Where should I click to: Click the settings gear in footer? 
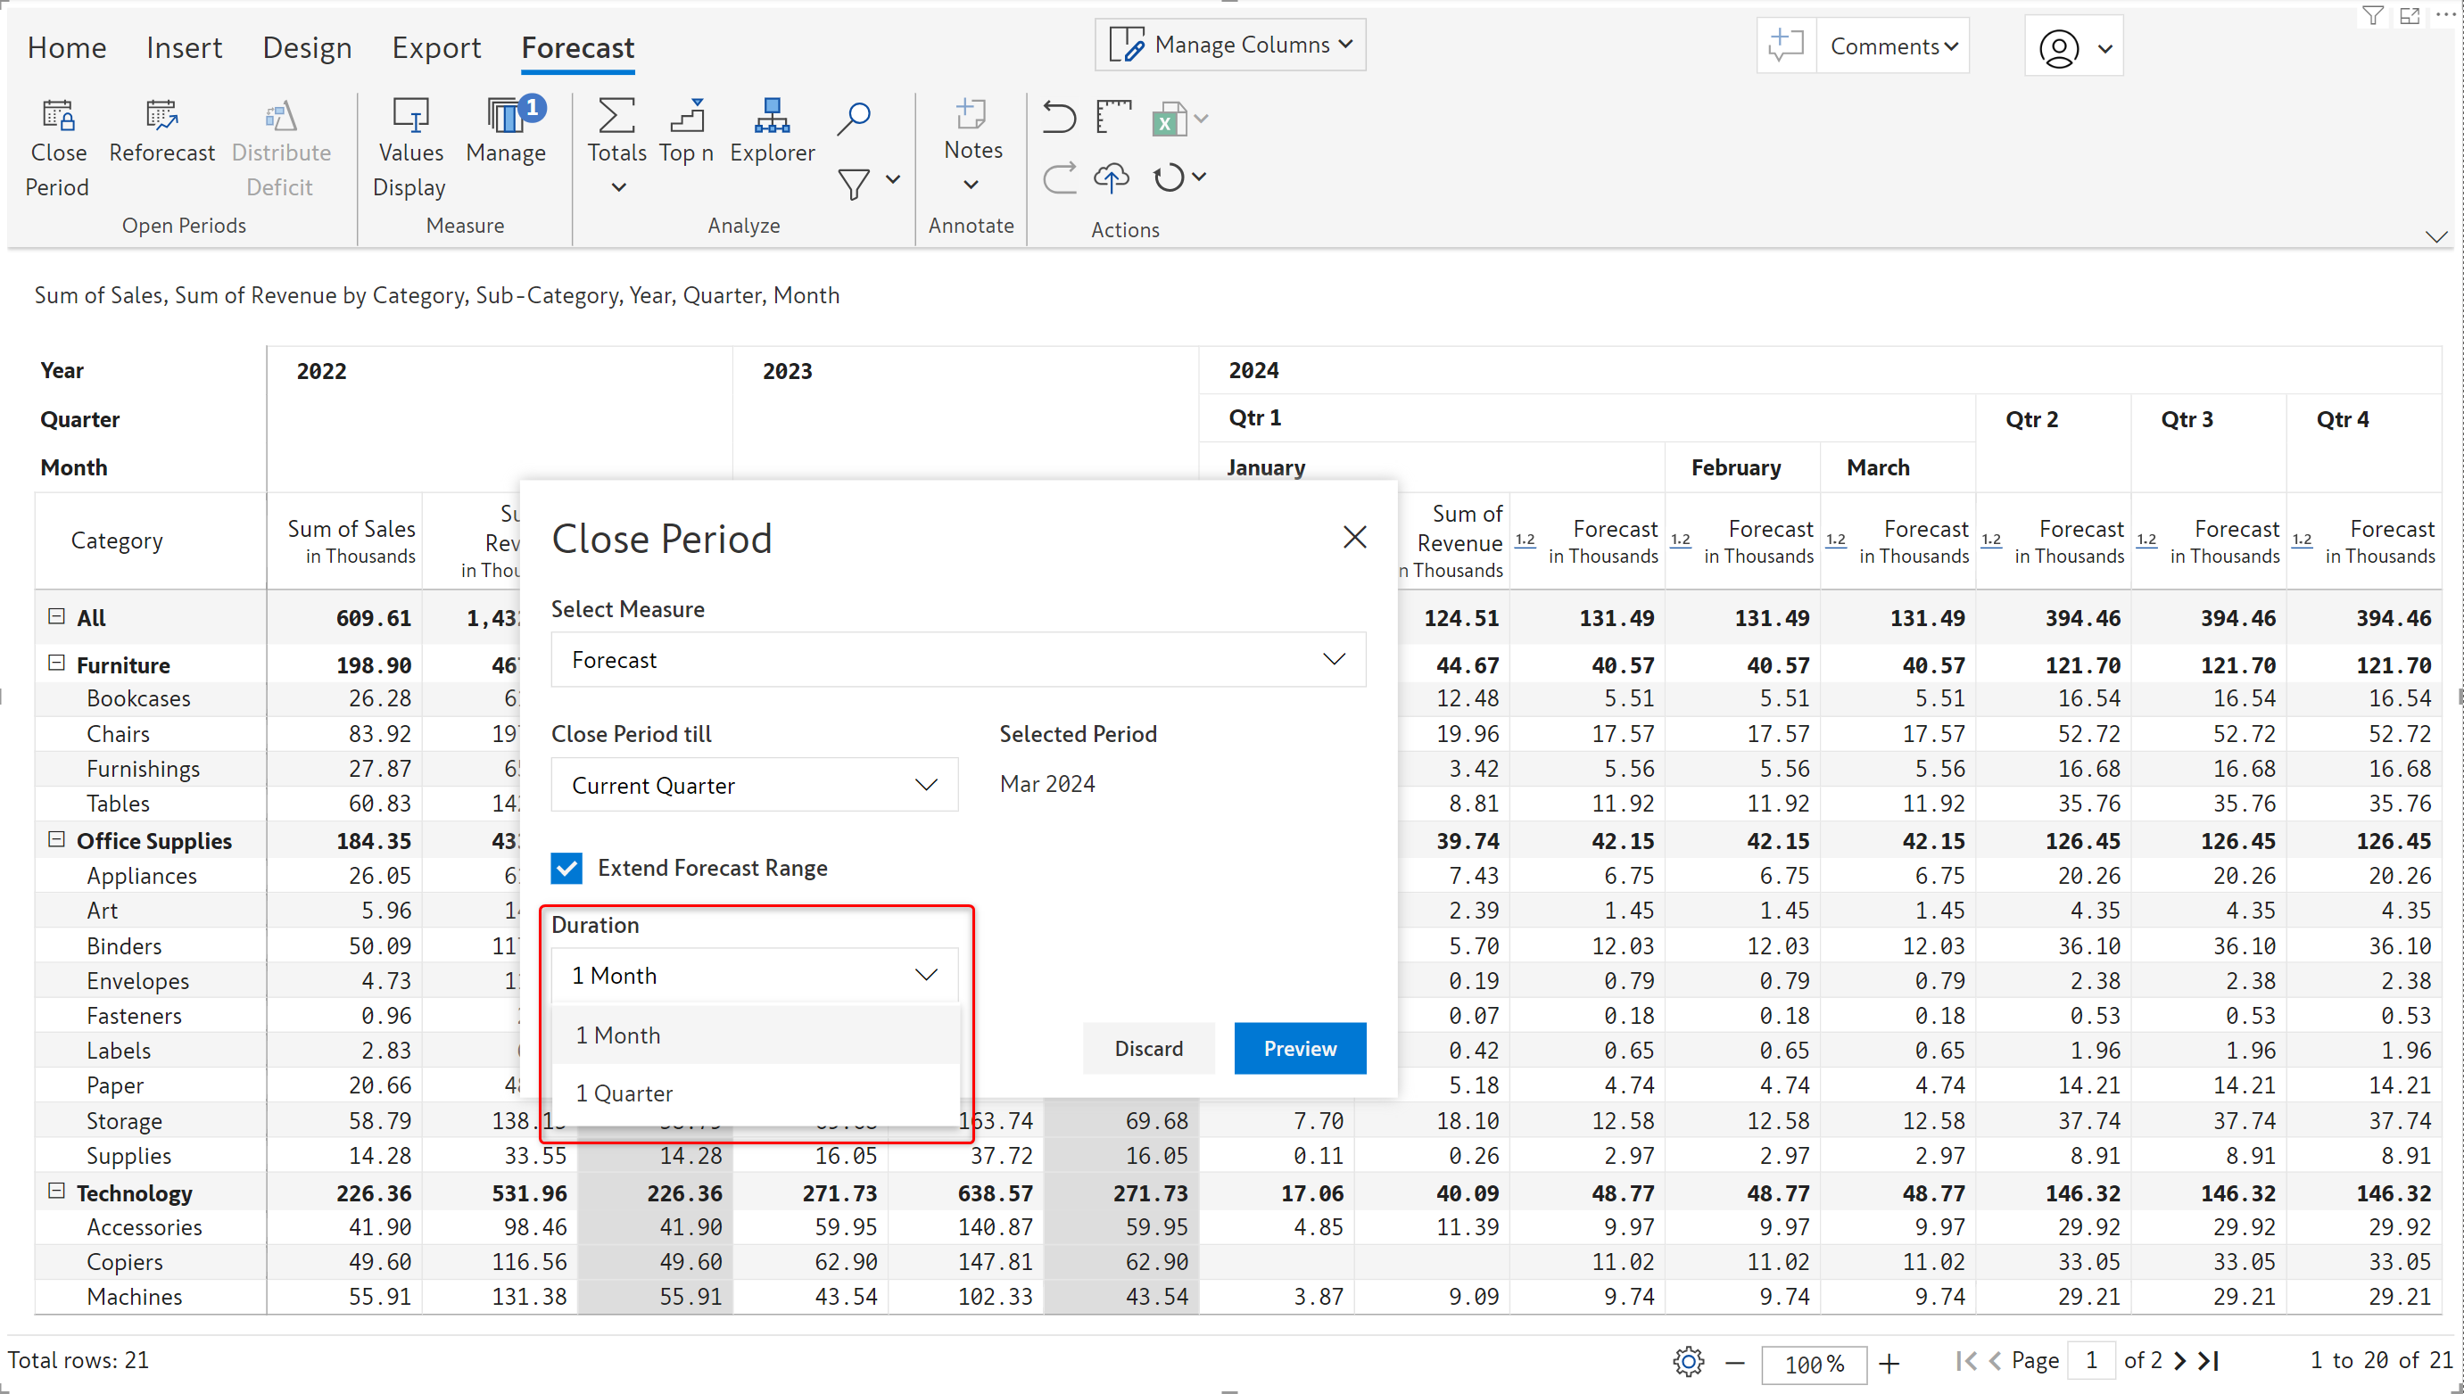tap(1689, 1360)
